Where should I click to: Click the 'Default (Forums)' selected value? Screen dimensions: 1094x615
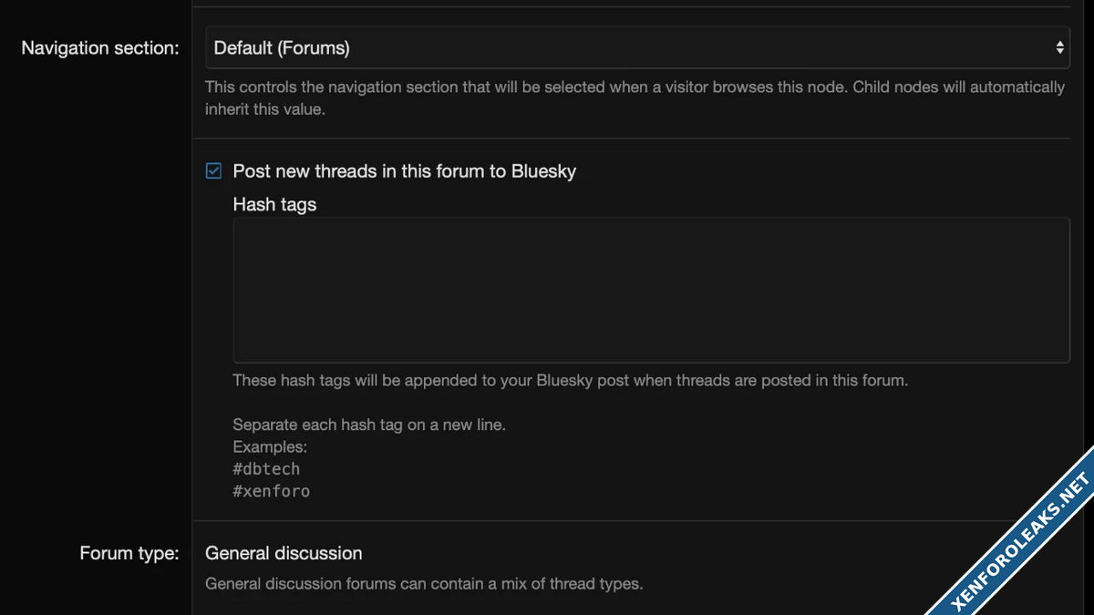pos(282,48)
